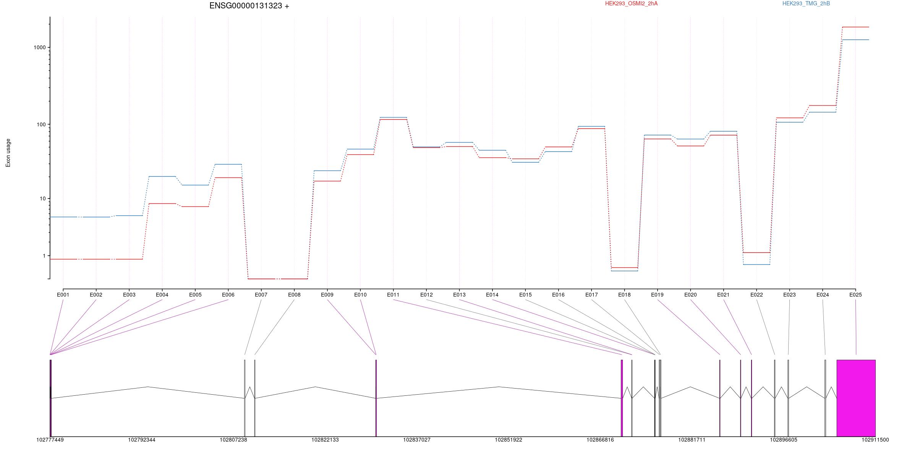
Task: Click the y-axis tick label 100
Action: click(41, 124)
